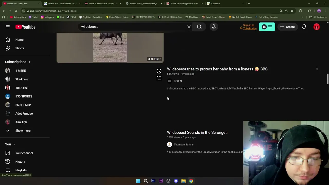
Task: Open the YouTube hamburger guide menu
Action: pos(8,27)
